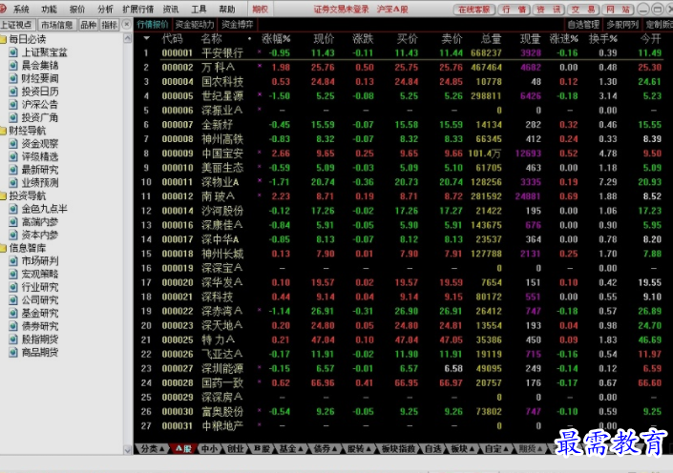This screenshot has height=473, width=673.
Task: Click the 期权 button
Action: pyautogui.click(x=260, y=9)
